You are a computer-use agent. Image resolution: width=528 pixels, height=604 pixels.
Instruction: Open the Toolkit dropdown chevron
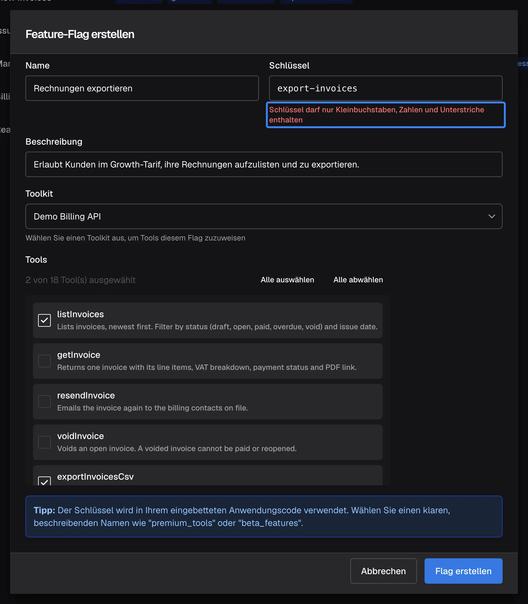point(492,216)
